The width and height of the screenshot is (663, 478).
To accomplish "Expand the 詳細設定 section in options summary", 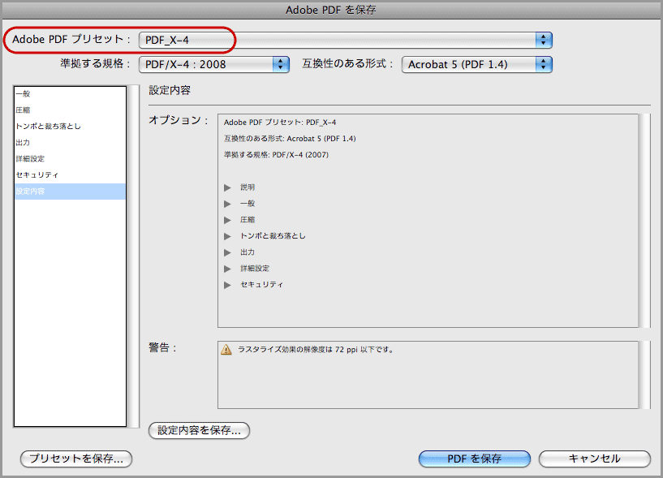I will [227, 269].
